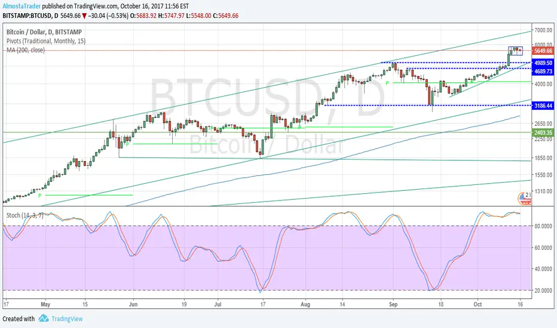Select the Pivots (Traditional, Monthly, 15) legend

[46, 41]
